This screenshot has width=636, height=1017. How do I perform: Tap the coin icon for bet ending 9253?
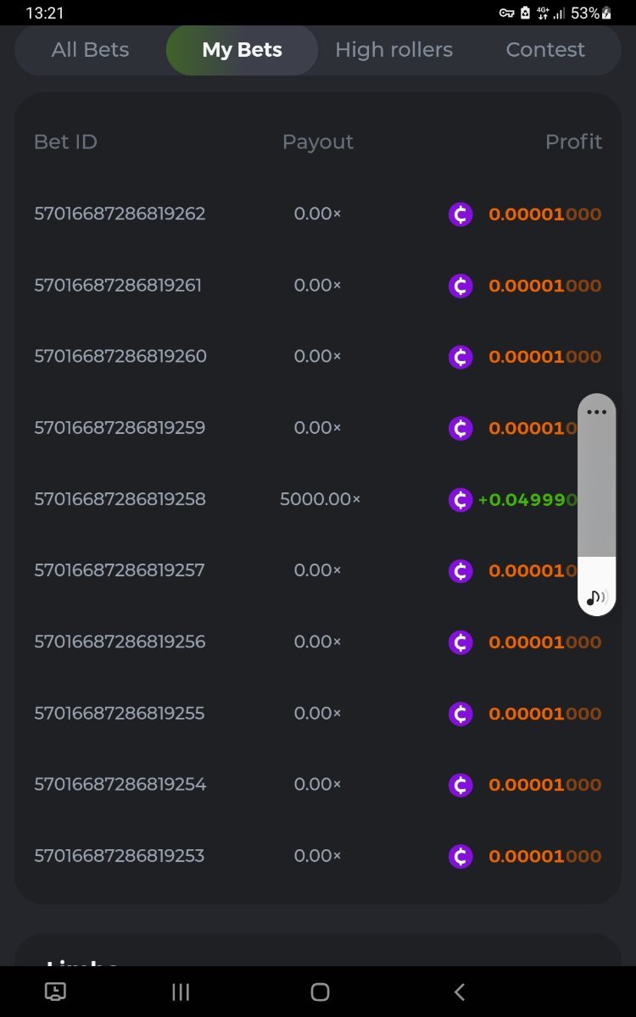coord(460,857)
